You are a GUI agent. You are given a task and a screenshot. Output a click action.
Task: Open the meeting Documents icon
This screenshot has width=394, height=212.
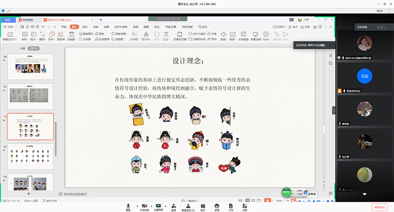(230, 206)
